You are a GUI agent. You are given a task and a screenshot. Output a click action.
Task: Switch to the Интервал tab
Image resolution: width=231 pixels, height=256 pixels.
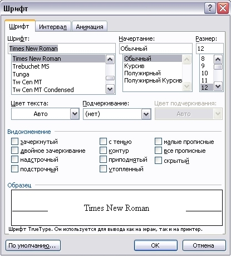(53, 27)
